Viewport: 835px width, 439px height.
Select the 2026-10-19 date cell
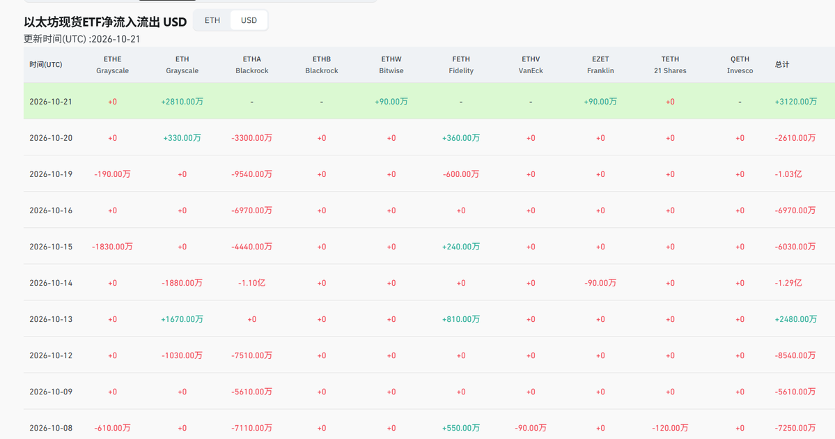coord(51,174)
